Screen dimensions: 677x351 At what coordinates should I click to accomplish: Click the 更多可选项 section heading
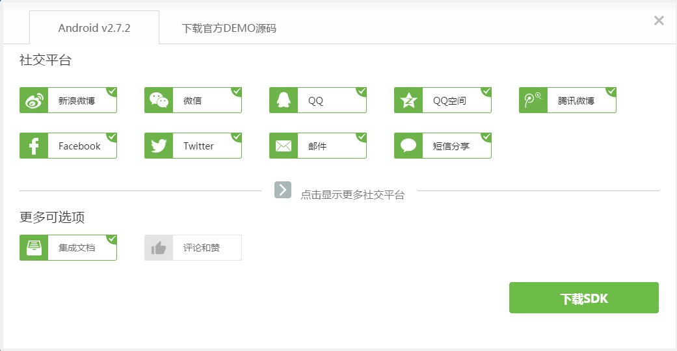[x=52, y=216]
